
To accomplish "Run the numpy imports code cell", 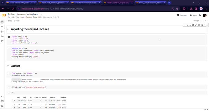I will [x=9, y=37].
